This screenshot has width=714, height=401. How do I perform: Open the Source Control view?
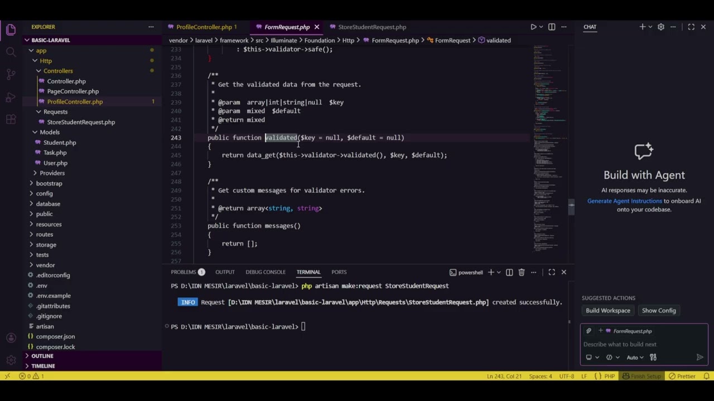(x=11, y=75)
